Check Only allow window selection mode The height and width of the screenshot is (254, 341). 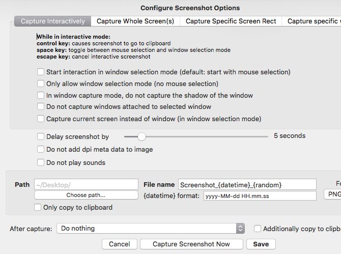tap(41, 83)
